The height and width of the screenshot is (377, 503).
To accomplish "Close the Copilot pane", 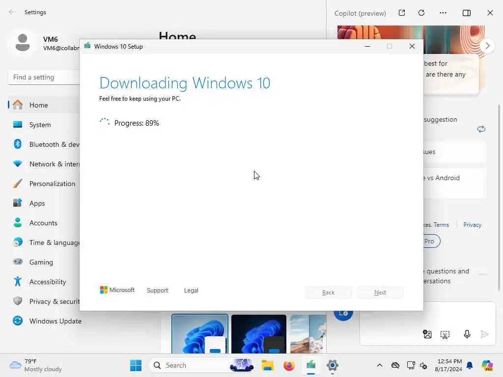I will (x=490, y=13).
